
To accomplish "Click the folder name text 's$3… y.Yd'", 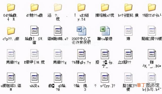I will coord(82,17).
